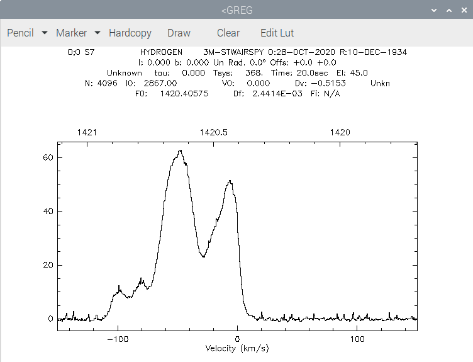The width and height of the screenshot is (473, 362).
Task: Open the Edit Lut editor
Action: [x=277, y=33]
